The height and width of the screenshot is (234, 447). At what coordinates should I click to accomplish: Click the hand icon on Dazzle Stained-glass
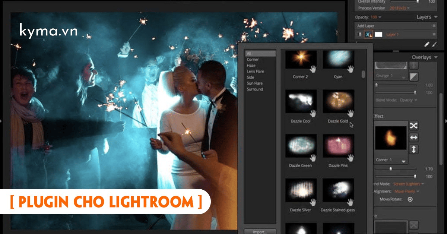pos(350,202)
